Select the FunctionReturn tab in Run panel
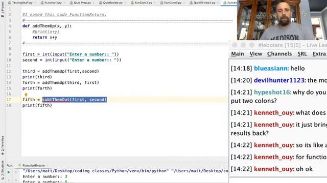Viewport: 327px width, 183px height. (34, 165)
